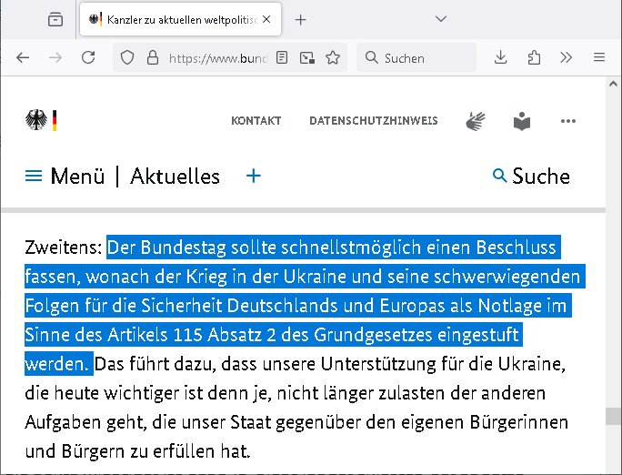This screenshot has width=622, height=475.
Task: Toggle reader view in the address bar
Action: point(283,57)
